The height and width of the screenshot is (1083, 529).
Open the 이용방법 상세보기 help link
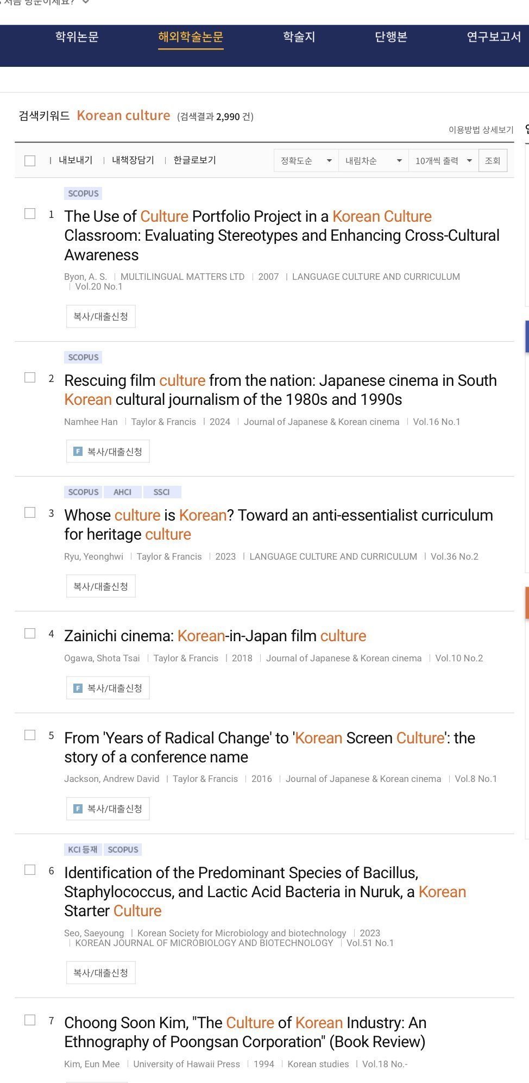pyautogui.click(x=481, y=130)
